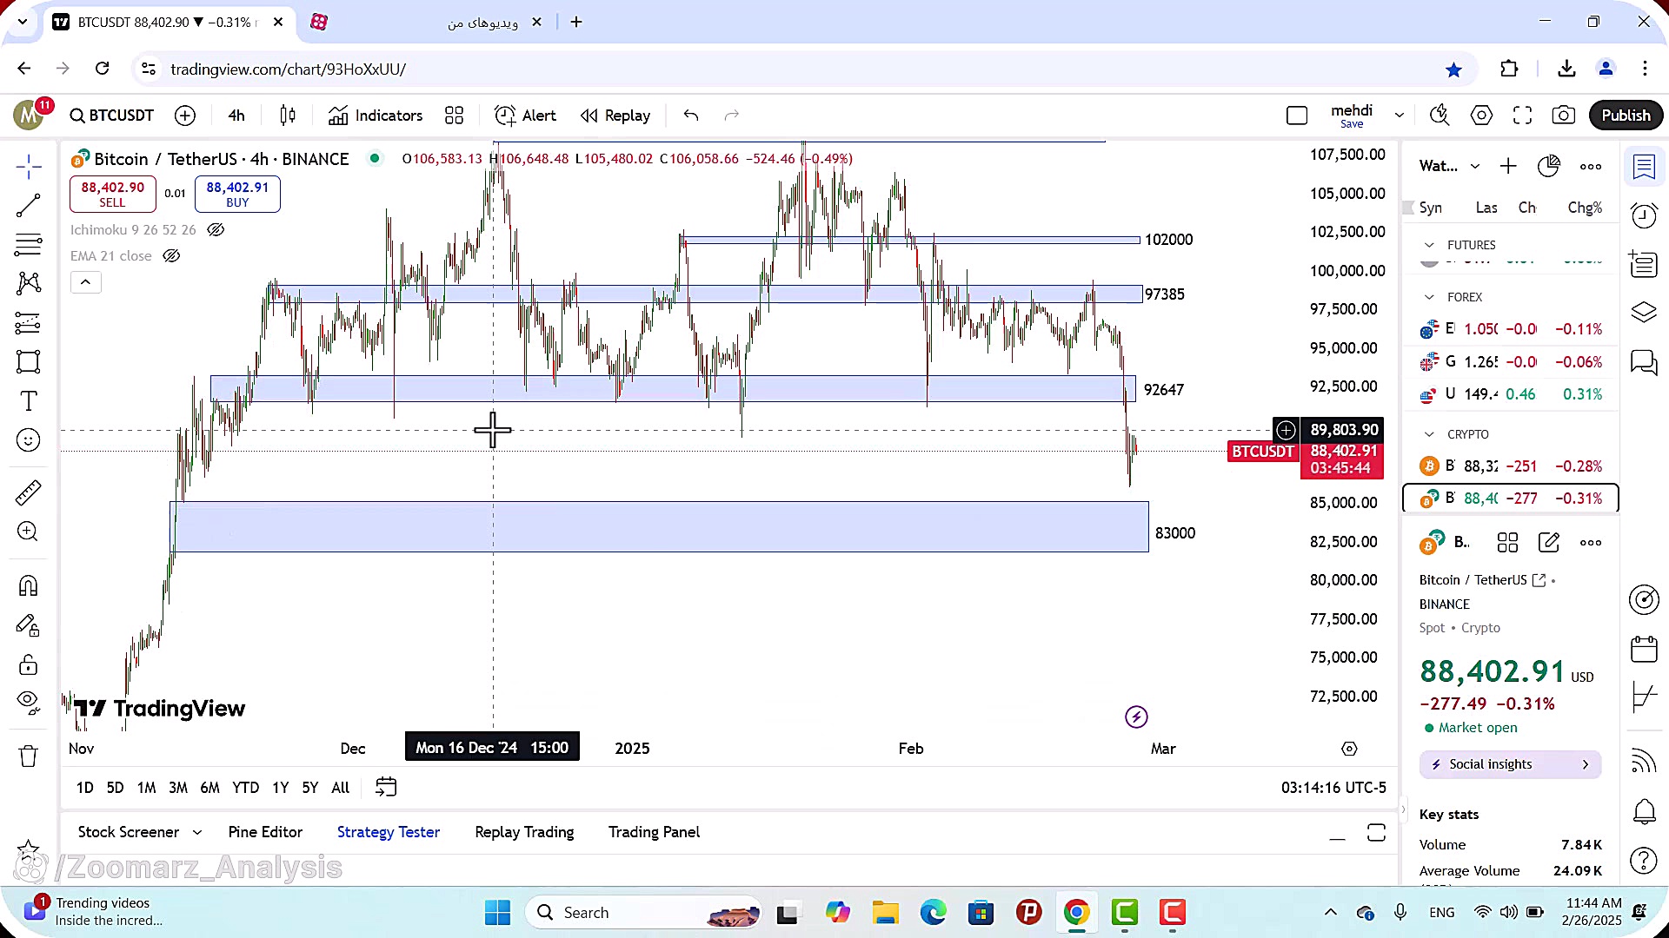Toggle Ichimoku indicator visibility
1669x938 pixels.
click(216, 230)
